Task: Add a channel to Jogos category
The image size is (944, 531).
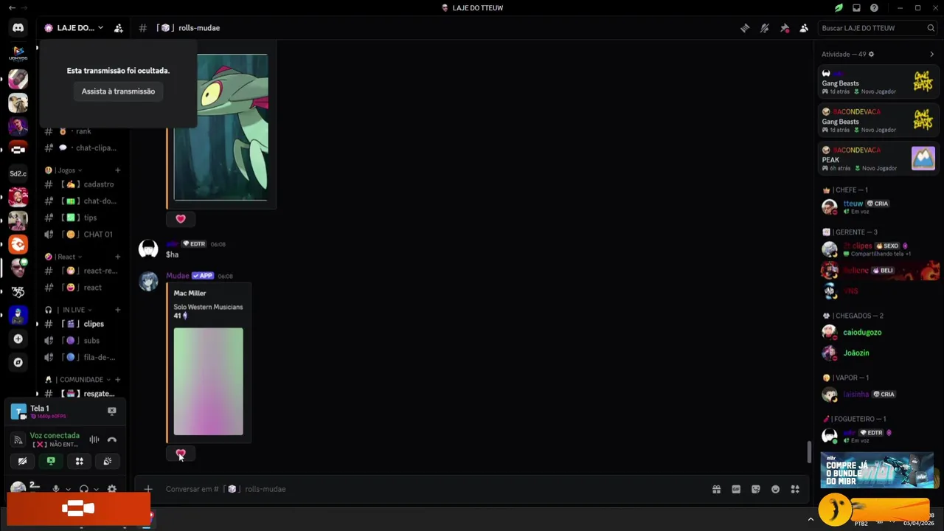Action: [x=117, y=170]
